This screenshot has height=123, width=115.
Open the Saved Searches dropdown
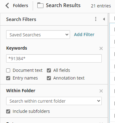38,35
